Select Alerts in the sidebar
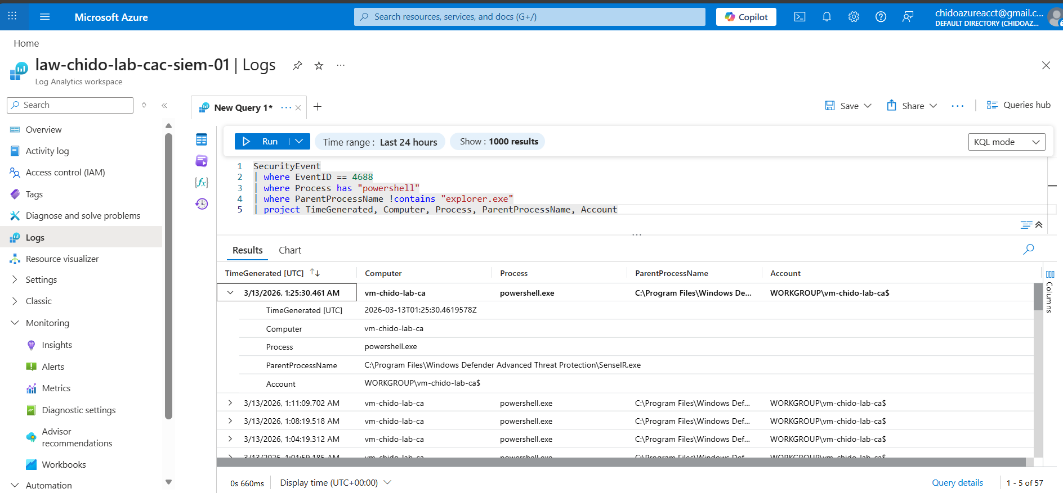 click(53, 367)
